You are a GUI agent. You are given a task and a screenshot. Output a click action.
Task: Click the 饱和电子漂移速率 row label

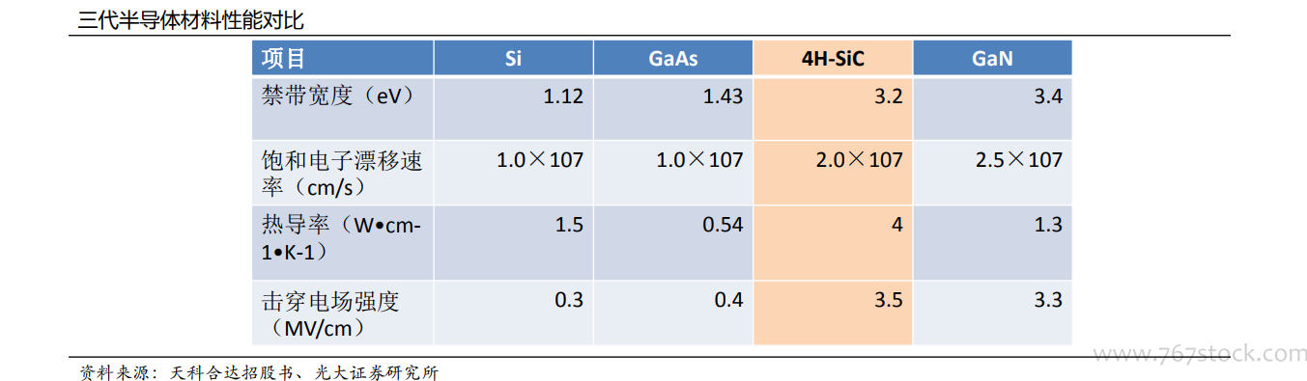(x=342, y=174)
